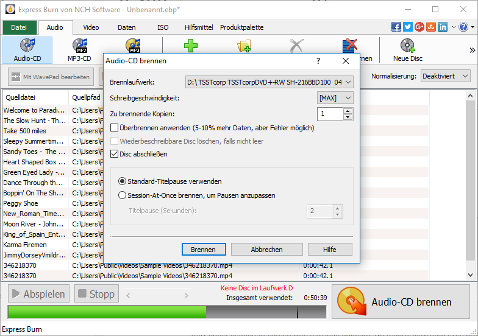Open the Hilfsmittel tab
Screen dimensions: 478x336
tap(199, 27)
